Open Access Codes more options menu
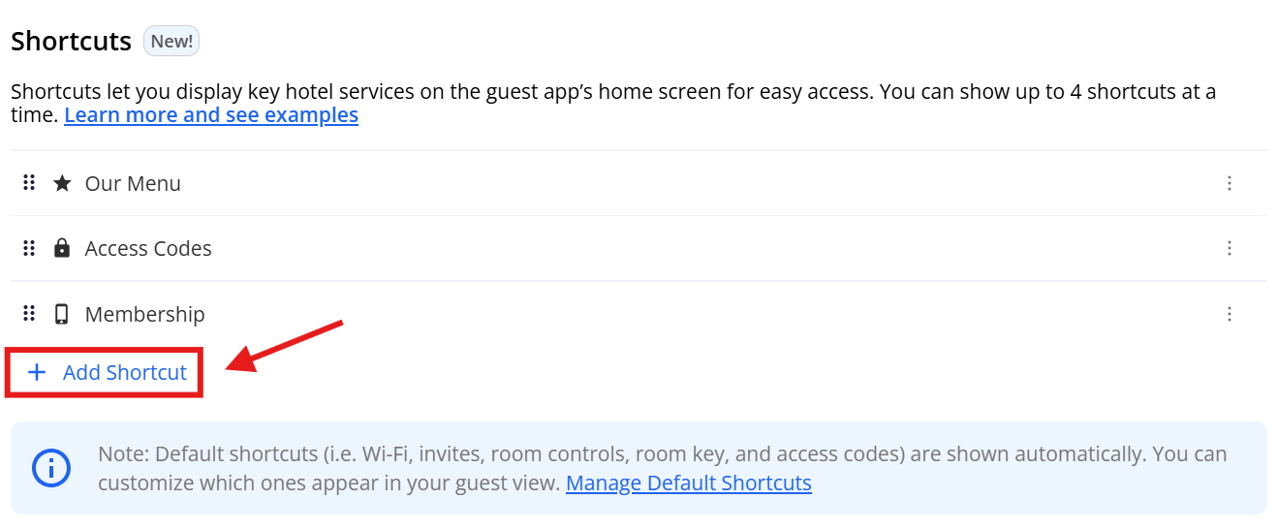Screen dimensions: 1277x530 pyautogui.click(x=1230, y=248)
